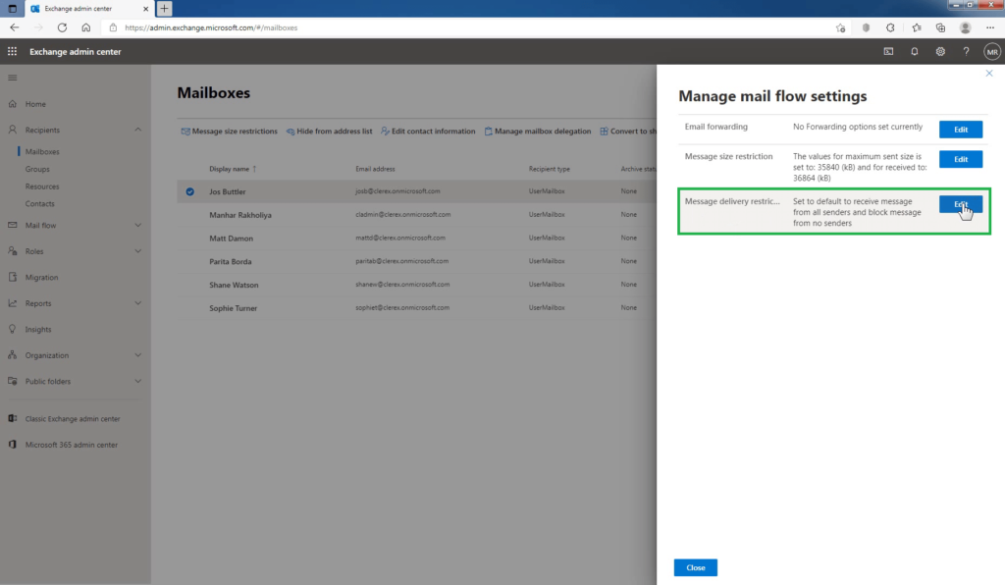This screenshot has height=585, width=1005.
Task: Click the browser address bar URL
Action: (212, 27)
